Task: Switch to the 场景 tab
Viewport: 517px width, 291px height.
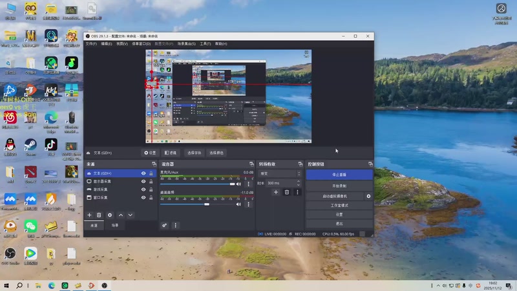Action: click(115, 225)
